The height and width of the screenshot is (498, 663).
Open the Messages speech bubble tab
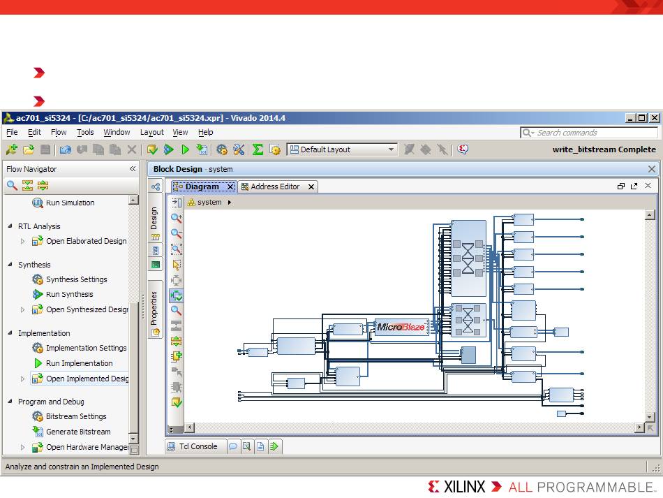pyautogui.click(x=233, y=446)
